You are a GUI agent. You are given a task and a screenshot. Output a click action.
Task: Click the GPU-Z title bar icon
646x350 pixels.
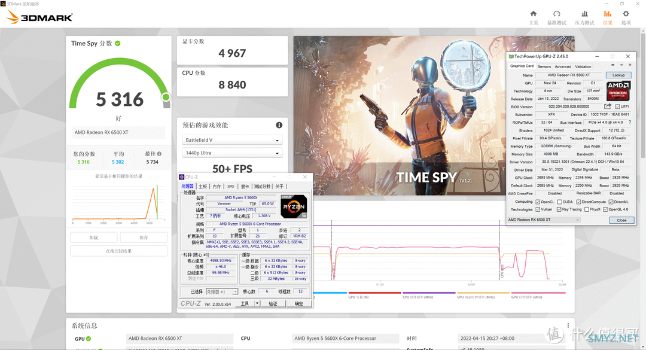[x=511, y=56]
